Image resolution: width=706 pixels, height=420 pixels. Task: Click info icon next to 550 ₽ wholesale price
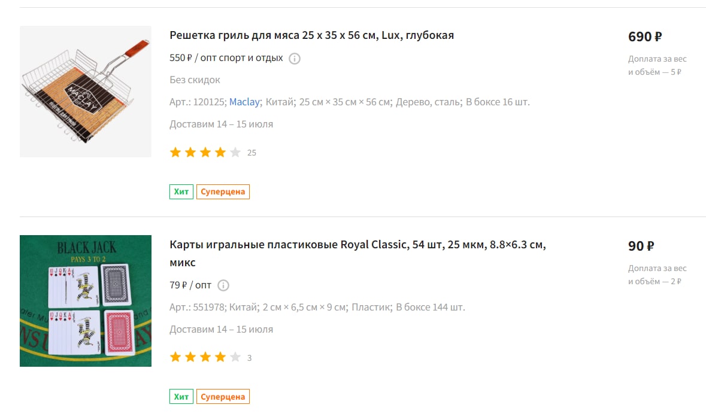295,59
